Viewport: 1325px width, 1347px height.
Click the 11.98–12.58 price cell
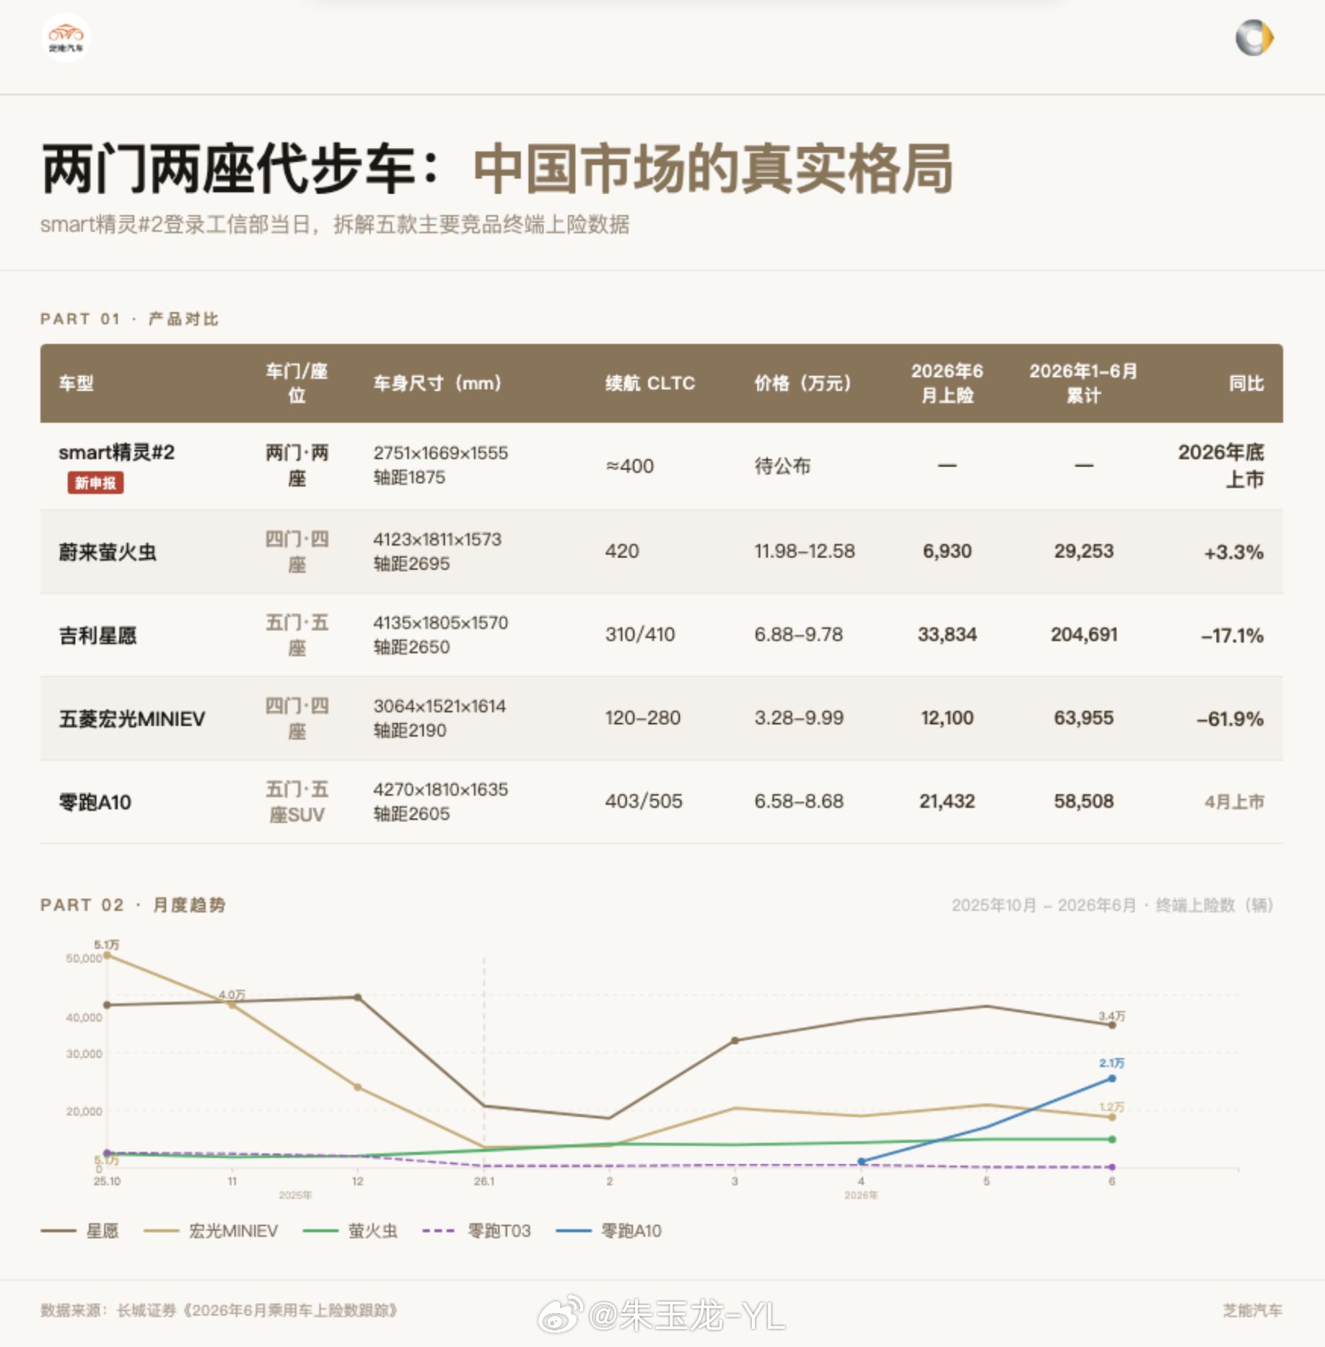point(805,552)
